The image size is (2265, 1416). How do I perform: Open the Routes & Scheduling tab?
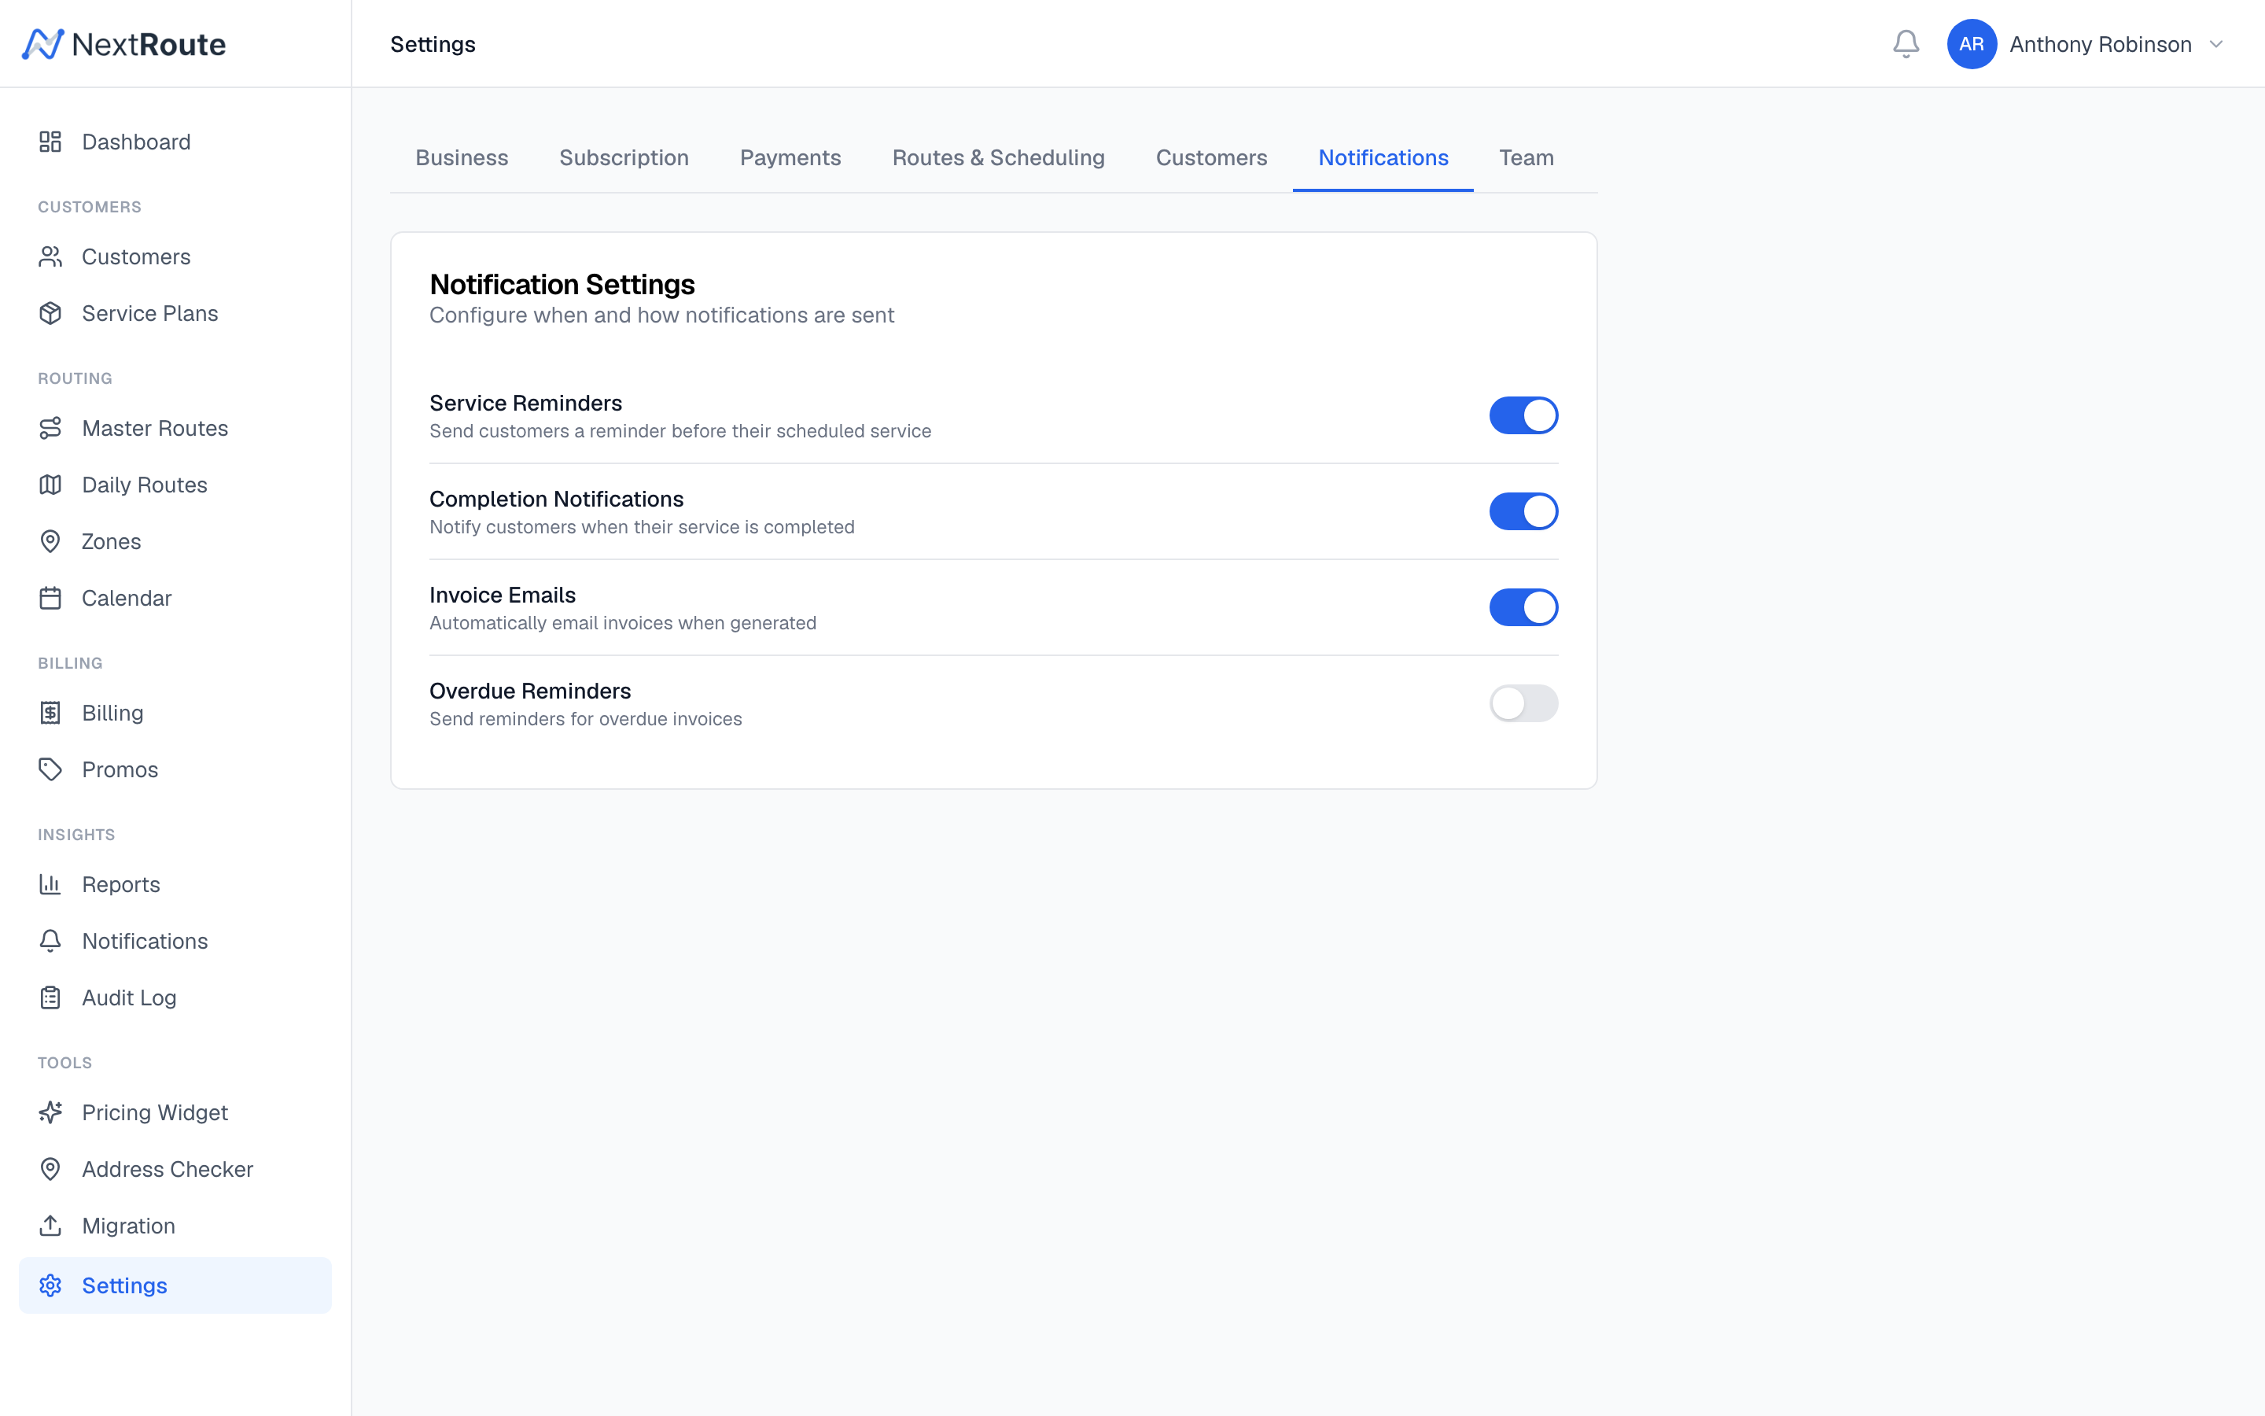(998, 157)
